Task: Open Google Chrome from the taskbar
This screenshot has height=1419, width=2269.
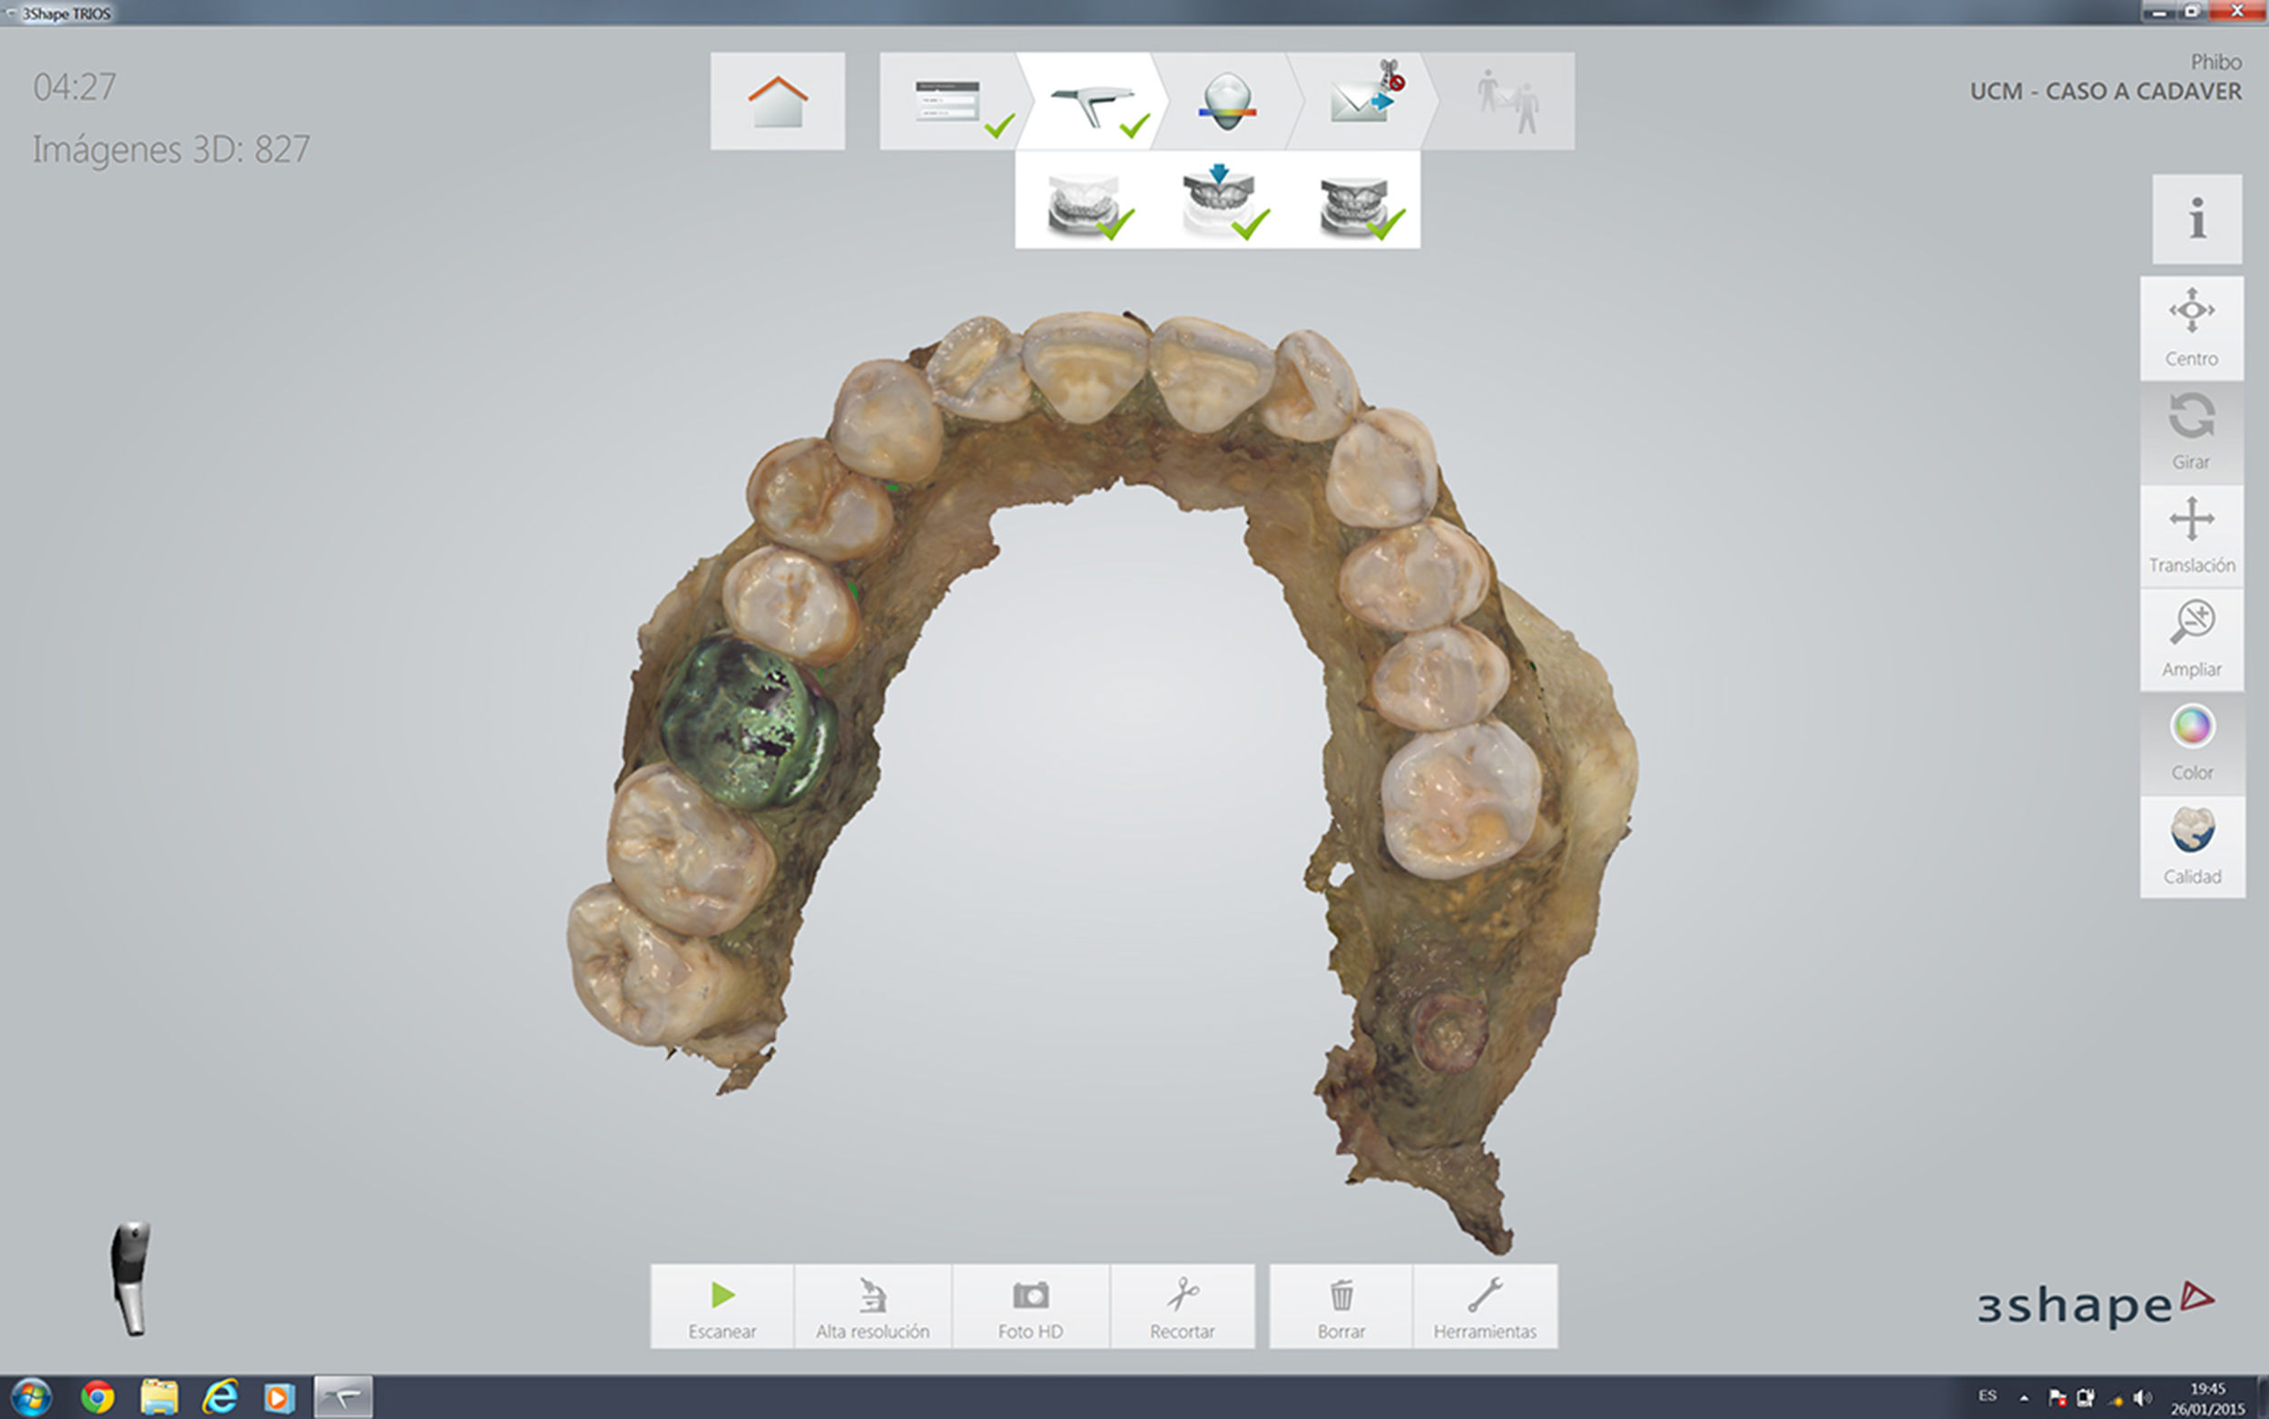Action: pyautogui.click(x=96, y=1397)
